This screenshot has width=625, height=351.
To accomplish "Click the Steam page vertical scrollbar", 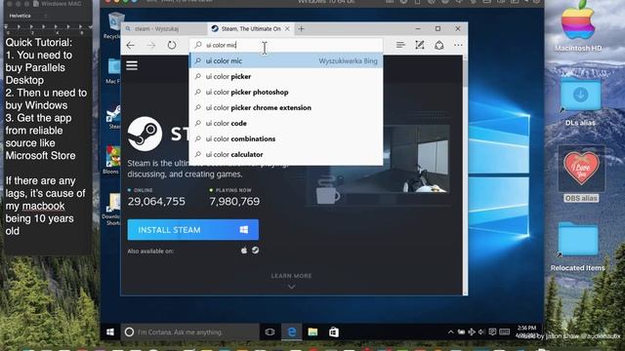I will (x=465, y=175).
